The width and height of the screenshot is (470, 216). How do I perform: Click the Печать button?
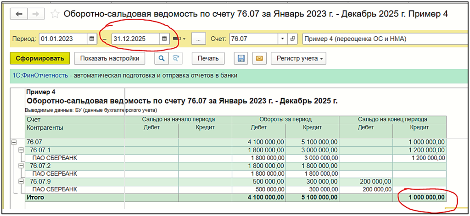coord(208,58)
